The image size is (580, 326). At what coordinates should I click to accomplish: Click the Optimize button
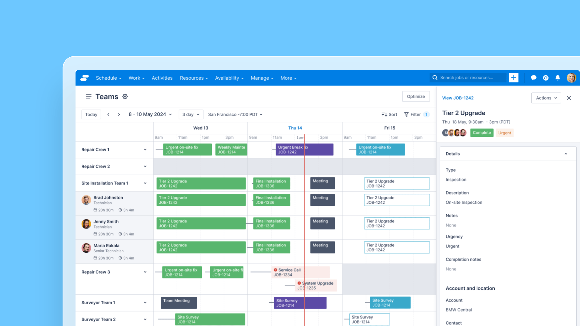(x=416, y=96)
